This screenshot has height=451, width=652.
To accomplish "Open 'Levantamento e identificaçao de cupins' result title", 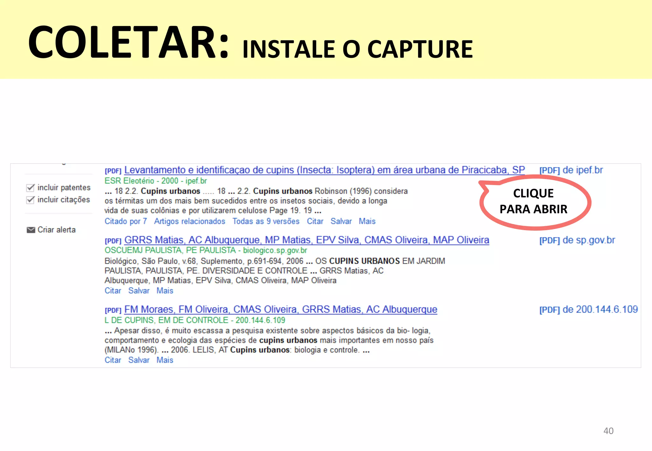I will click(x=324, y=170).
